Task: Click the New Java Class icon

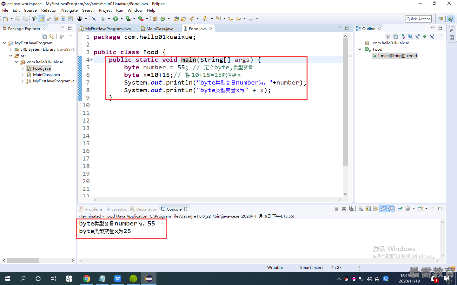Action: [162, 19]
